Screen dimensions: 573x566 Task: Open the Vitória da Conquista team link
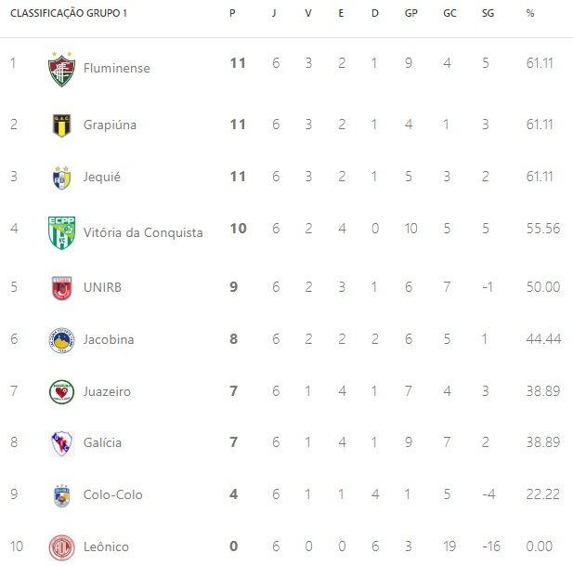(x=143, y=232)
